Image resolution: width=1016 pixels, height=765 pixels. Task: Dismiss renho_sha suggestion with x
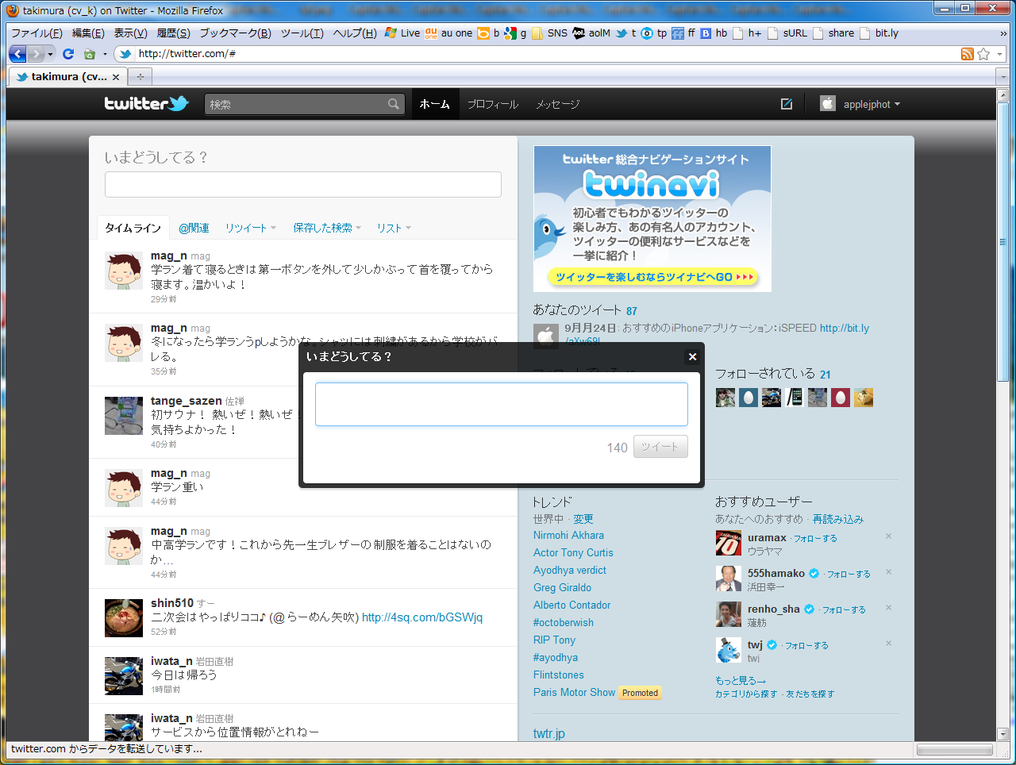888,608
